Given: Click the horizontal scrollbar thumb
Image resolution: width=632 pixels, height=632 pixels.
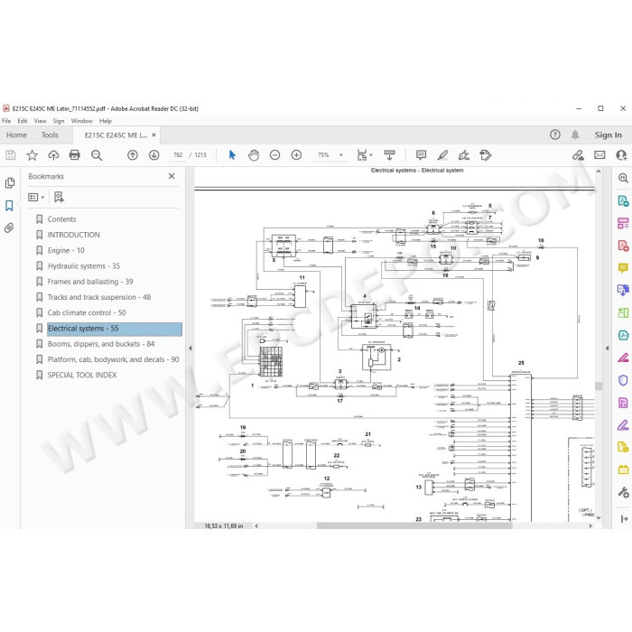Looking at the screenshot, I should tap(414, 525).
